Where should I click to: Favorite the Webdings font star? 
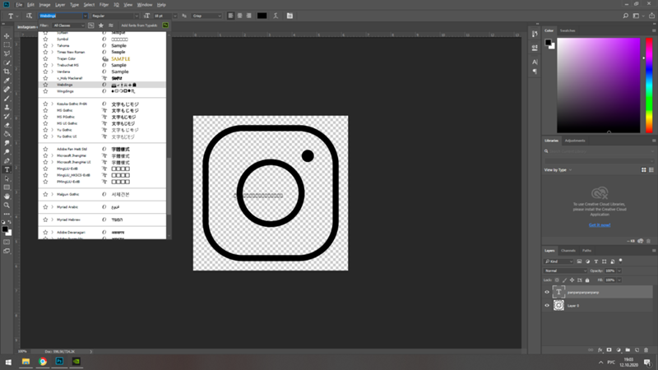point(45,85)
